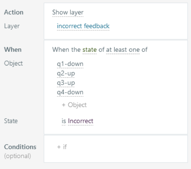Select the q4-down object
Image resolution: width=191 pixels, height=169 pixels.
point(70,92)
